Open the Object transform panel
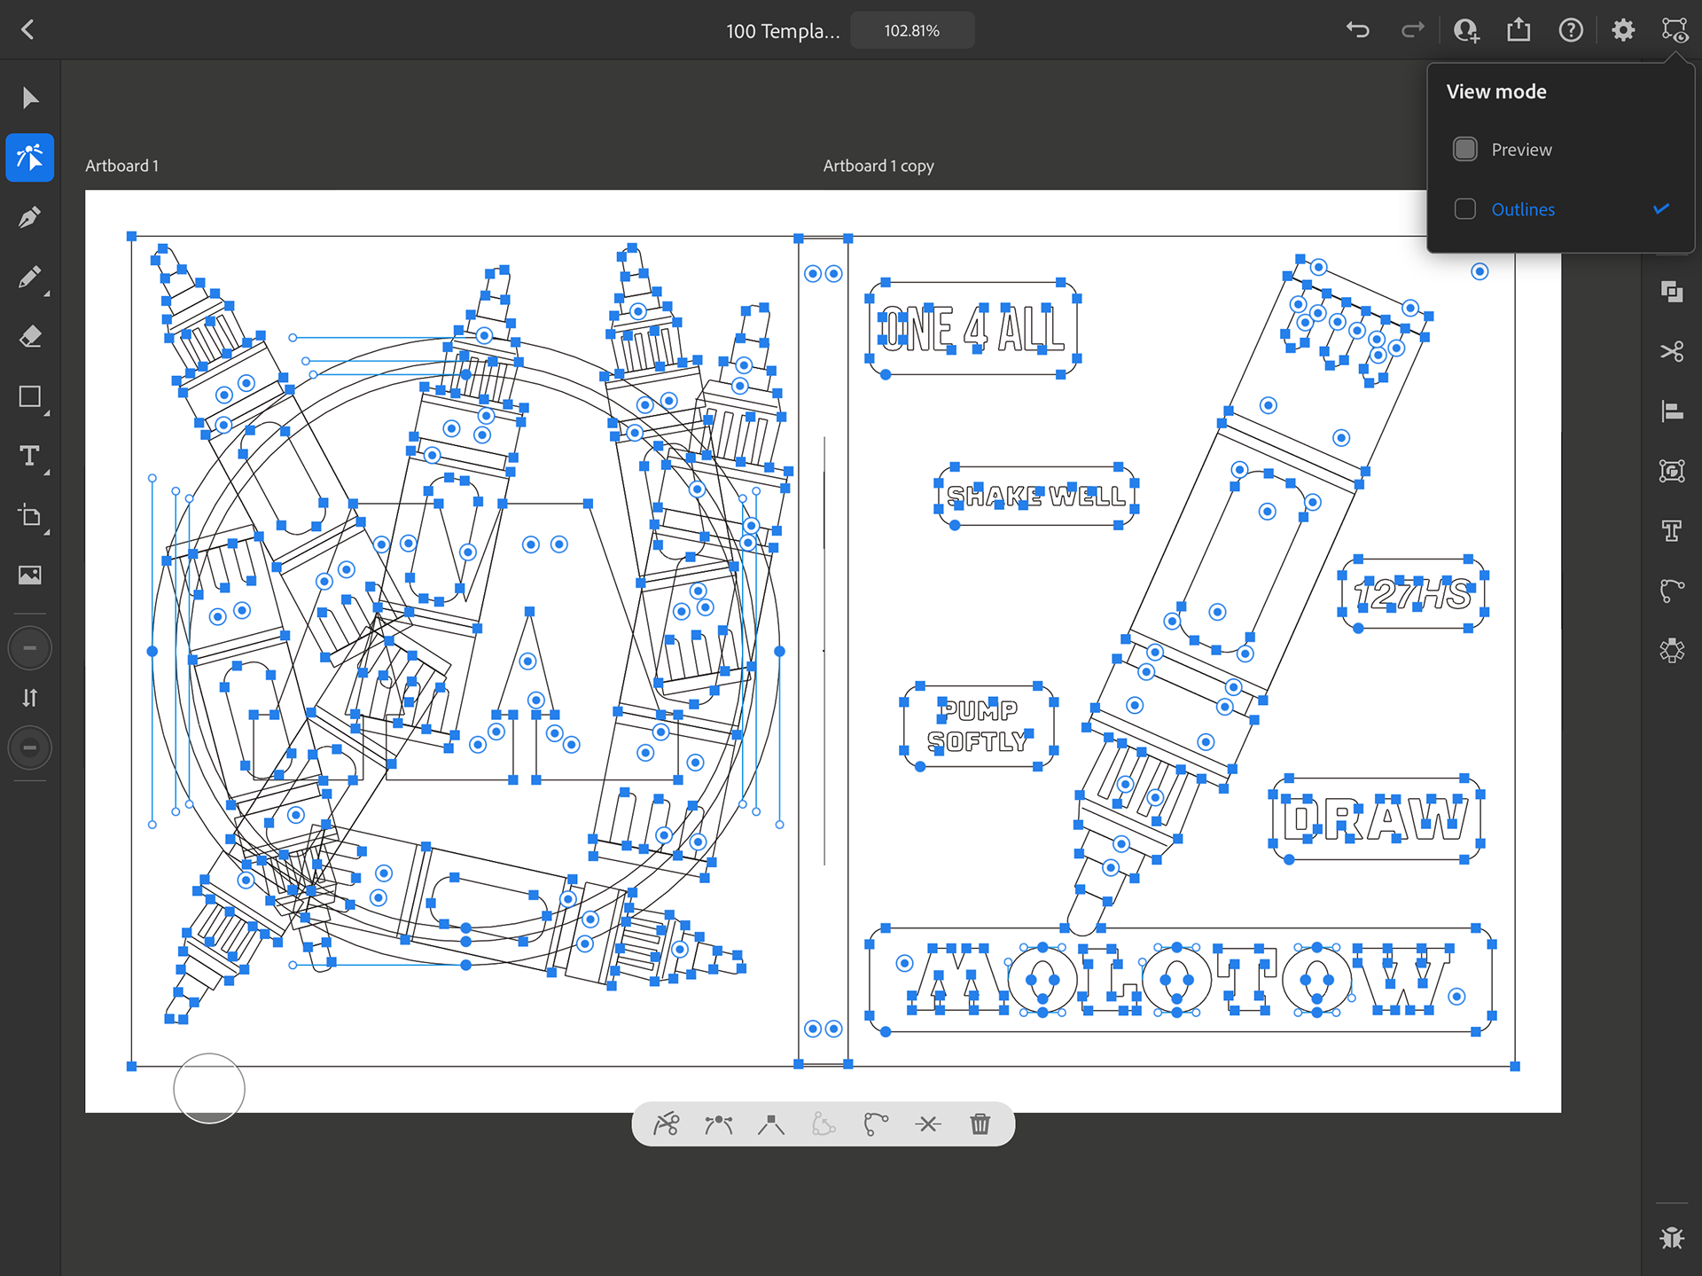The height and width of the screenshot is (1276, 1702). (1672, 471)
